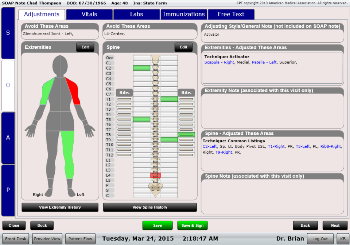
Task: Toggle the green T5 left spine cell
Action: 141,119
